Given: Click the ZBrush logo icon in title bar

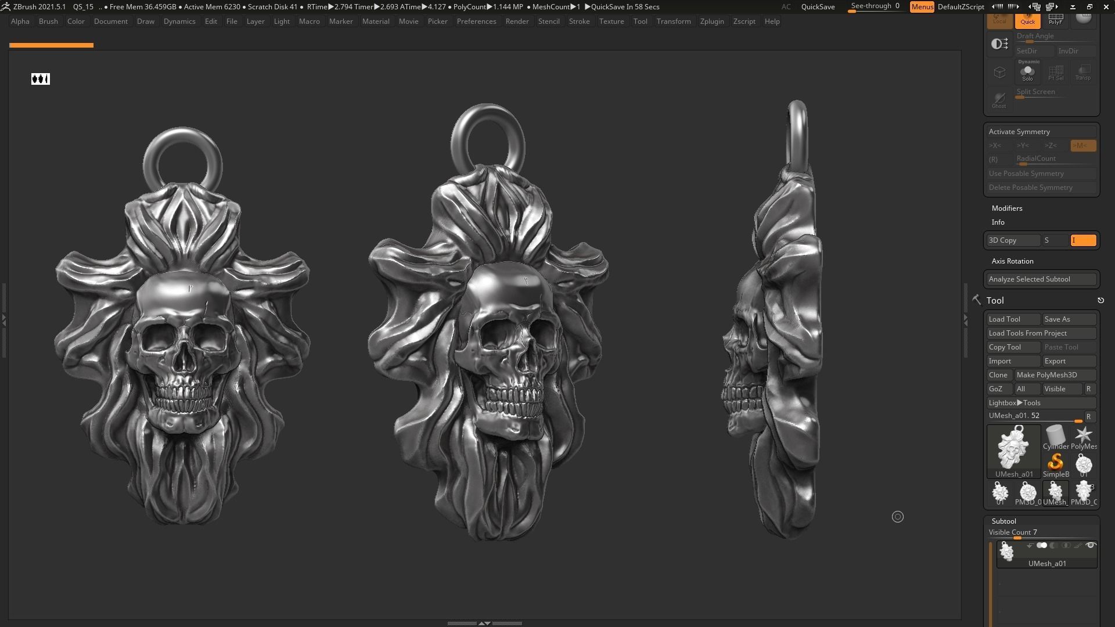Looking at the screenshot, I should (x=5, y=6).
